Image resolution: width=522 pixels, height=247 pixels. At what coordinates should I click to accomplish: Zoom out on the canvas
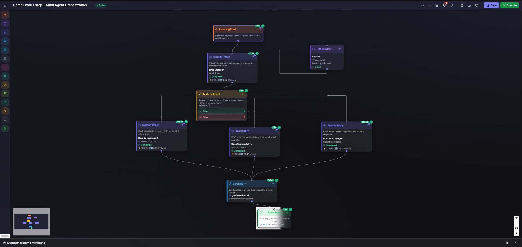coord(517,223)
